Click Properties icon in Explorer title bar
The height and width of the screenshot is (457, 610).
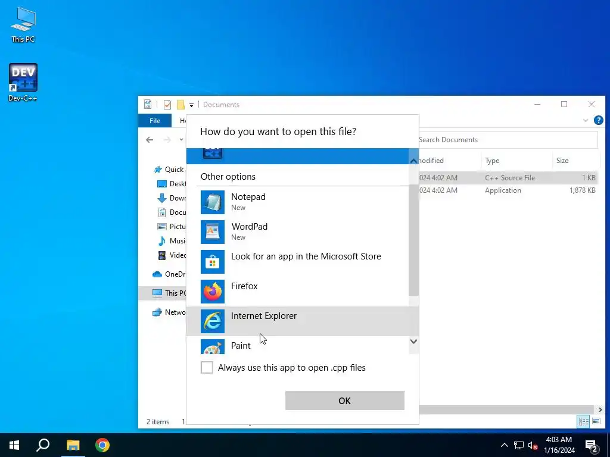tap(148, 104)
